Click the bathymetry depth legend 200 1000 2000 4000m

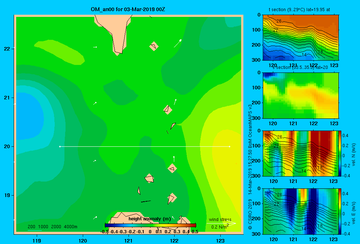[x=52, y=227]
